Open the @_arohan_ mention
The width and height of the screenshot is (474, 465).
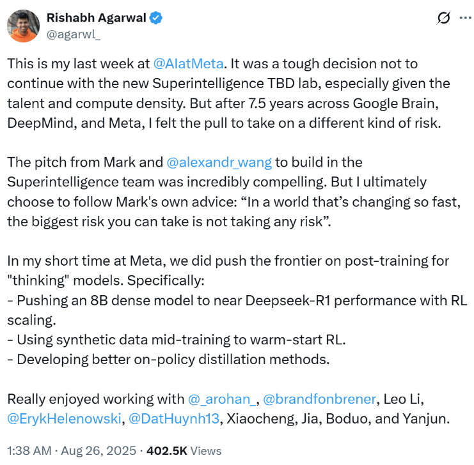coord(223,399)
